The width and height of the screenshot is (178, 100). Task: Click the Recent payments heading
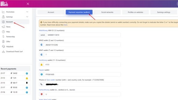tap(8, 69)
